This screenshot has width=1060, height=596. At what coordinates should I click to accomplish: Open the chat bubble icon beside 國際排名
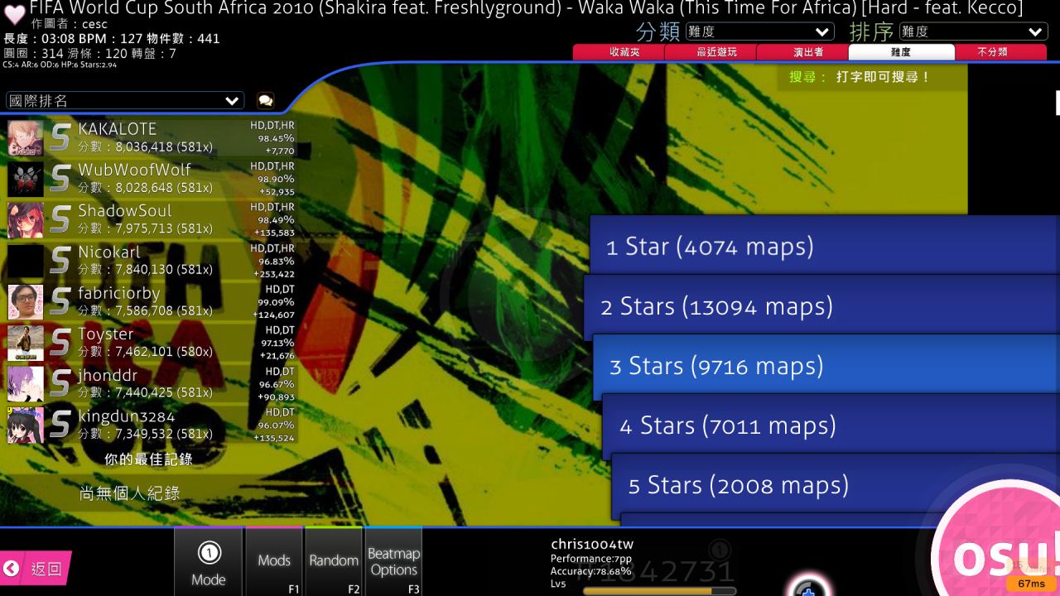265,100
